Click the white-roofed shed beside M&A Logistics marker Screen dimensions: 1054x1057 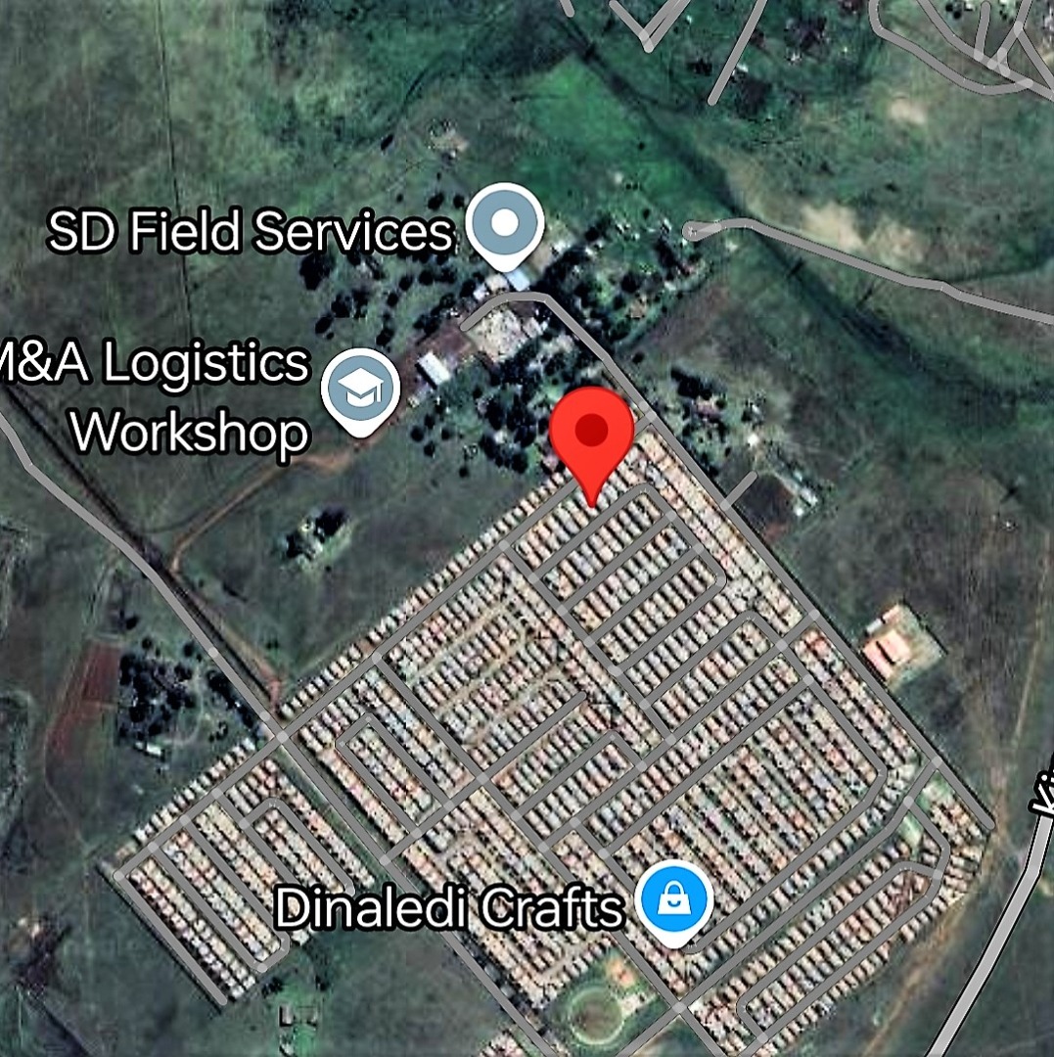(x=434, y=368)
